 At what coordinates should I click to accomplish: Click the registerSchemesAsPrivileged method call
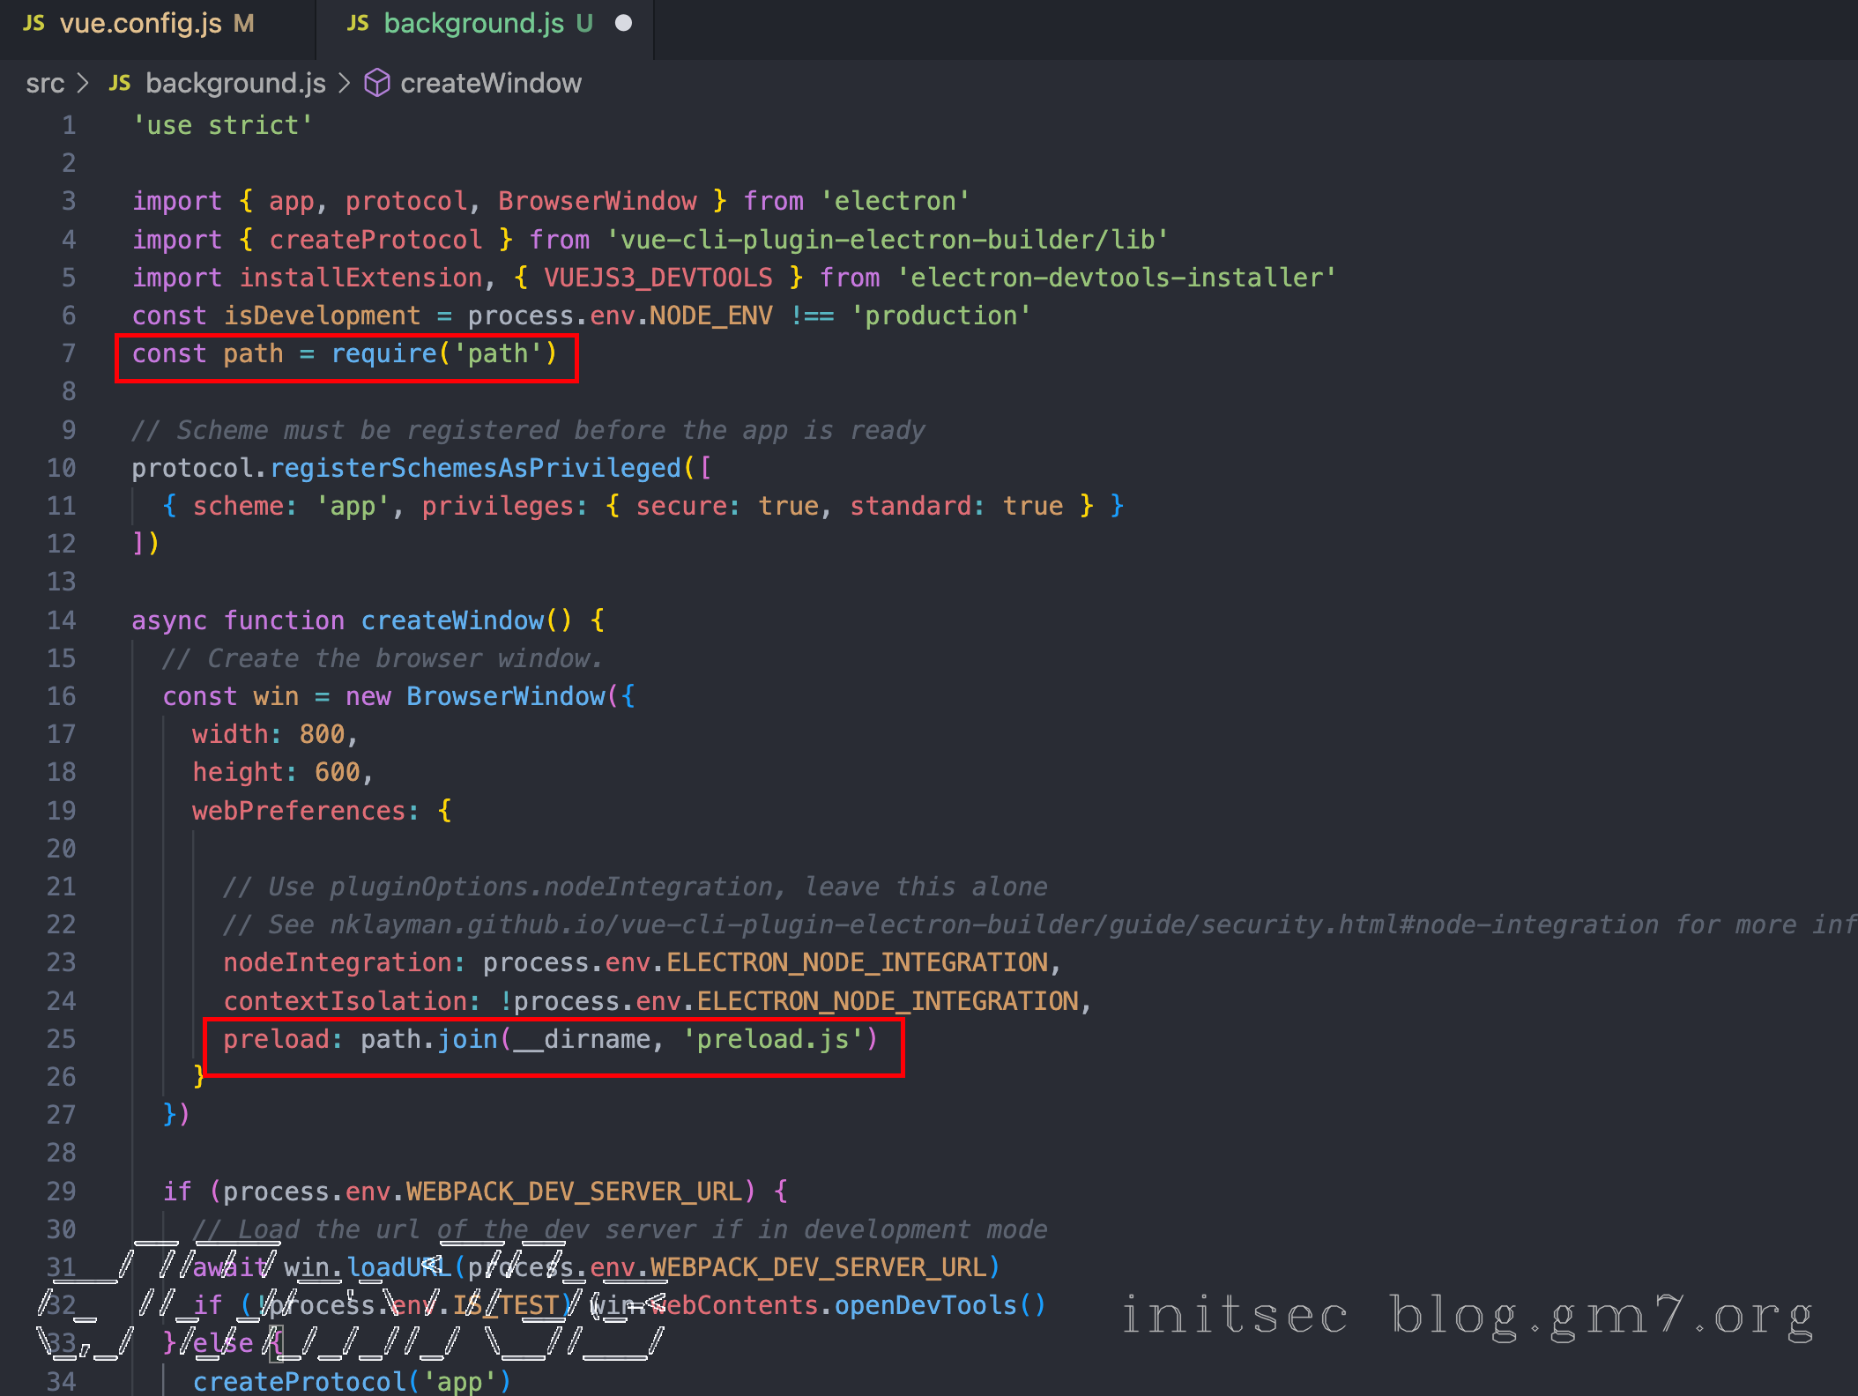475,468
